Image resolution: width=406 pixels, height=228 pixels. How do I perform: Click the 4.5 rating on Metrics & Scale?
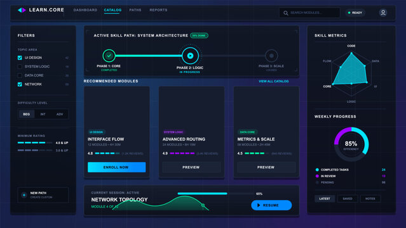240,153
